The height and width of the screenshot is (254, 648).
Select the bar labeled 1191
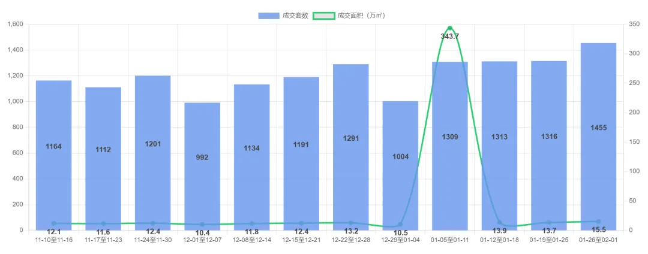pos(301,153)
